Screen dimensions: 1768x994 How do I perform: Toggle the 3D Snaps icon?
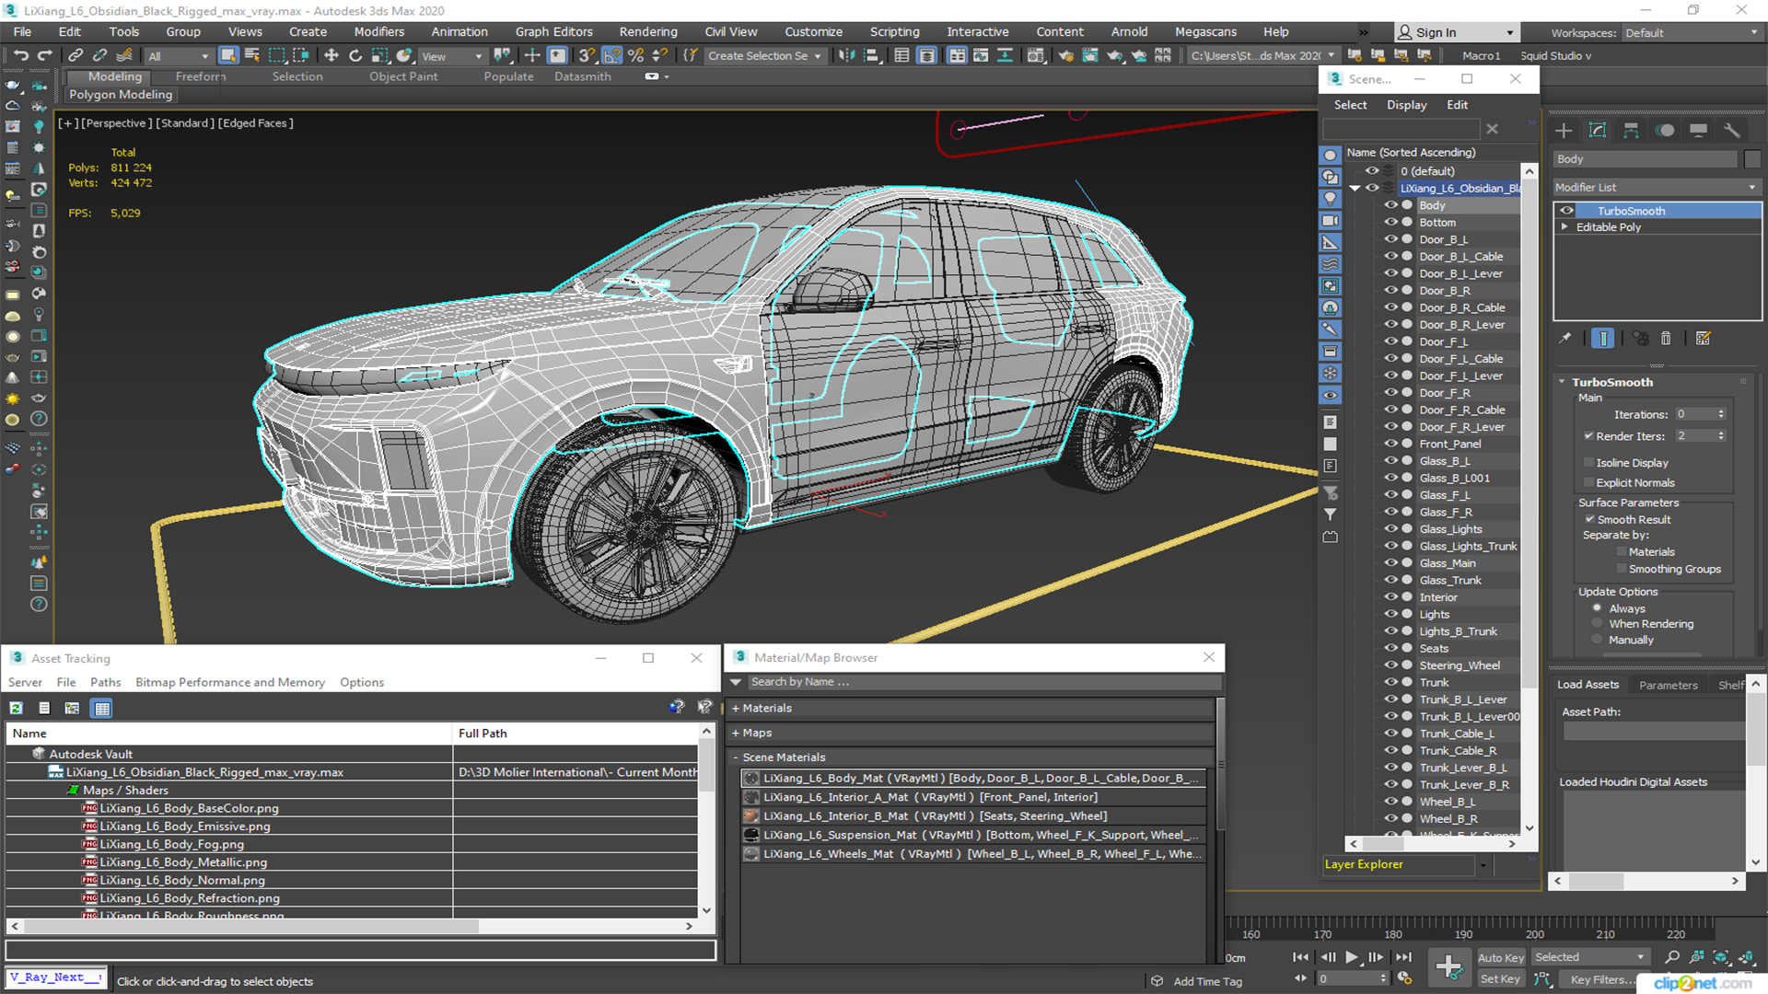pyautogui.click(x=587, y=56)
